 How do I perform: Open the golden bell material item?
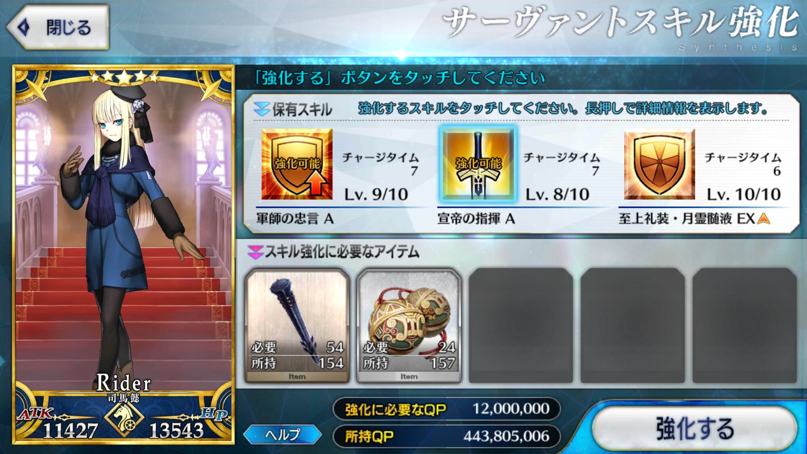(409, 326)
